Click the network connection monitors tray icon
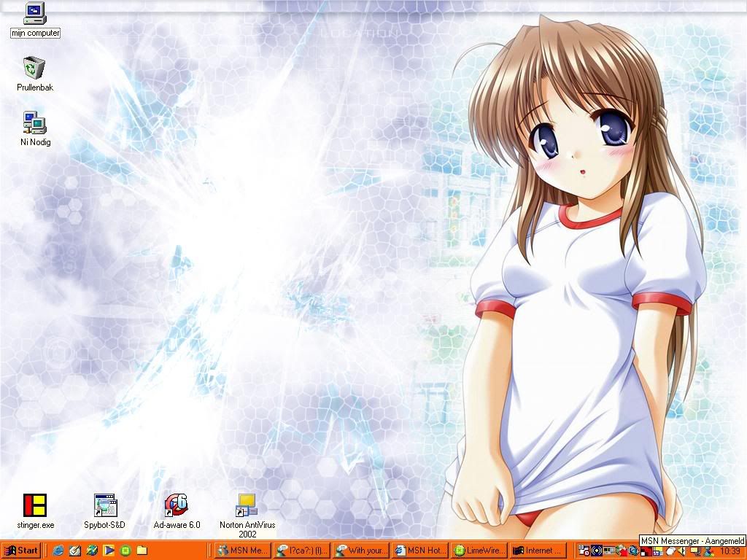 pos(697,551)
